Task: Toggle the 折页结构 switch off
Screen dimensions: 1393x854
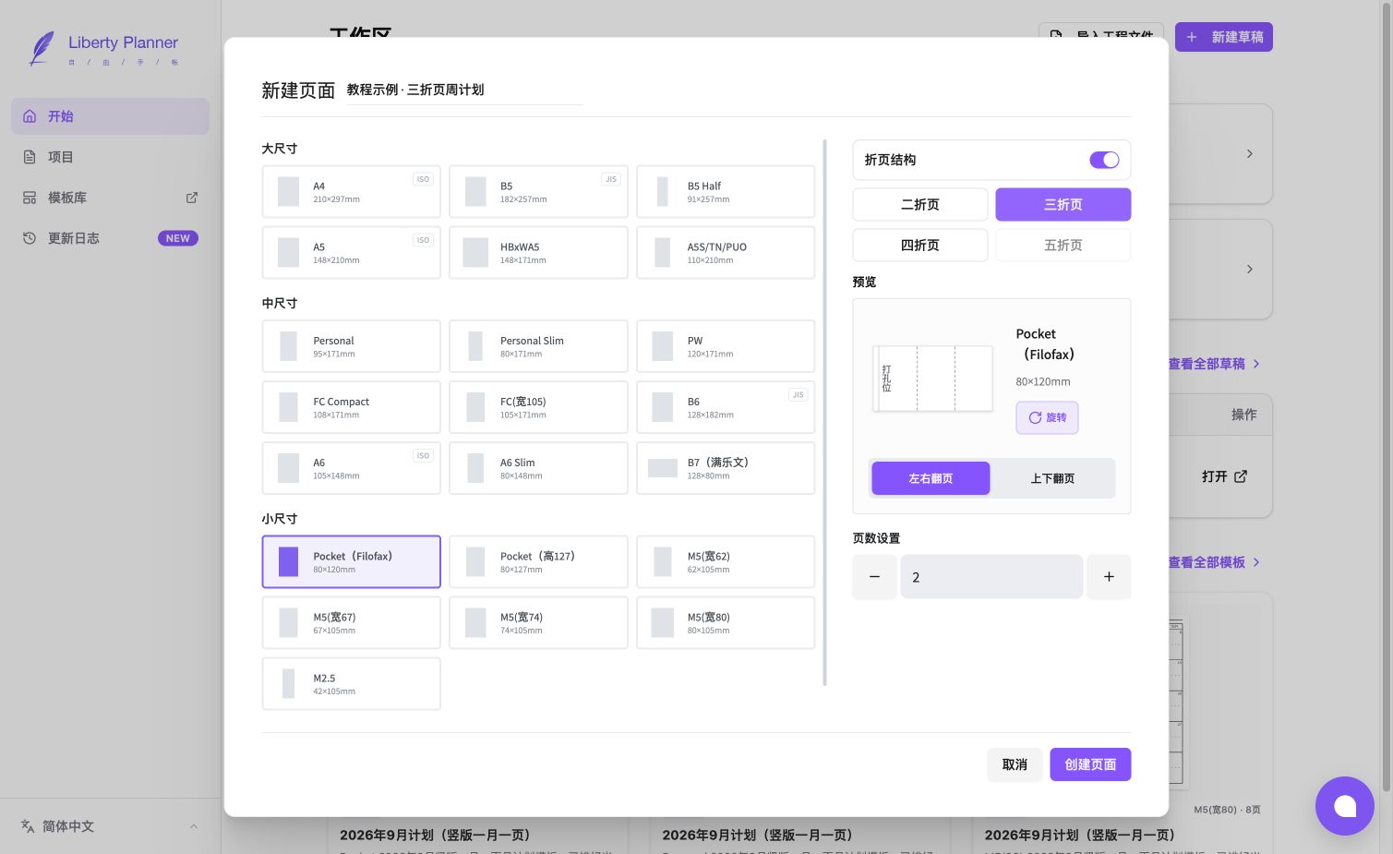Action: [x=1104, y=160]
